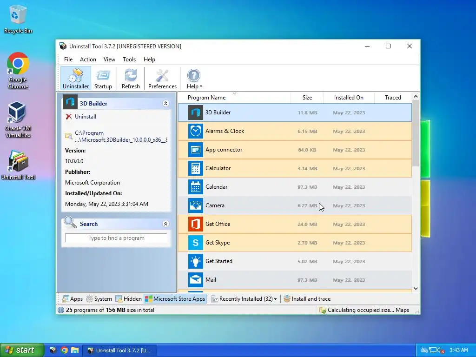Select the Alarms & Clock row text
The image size is (476, 357).
[225, 131]
